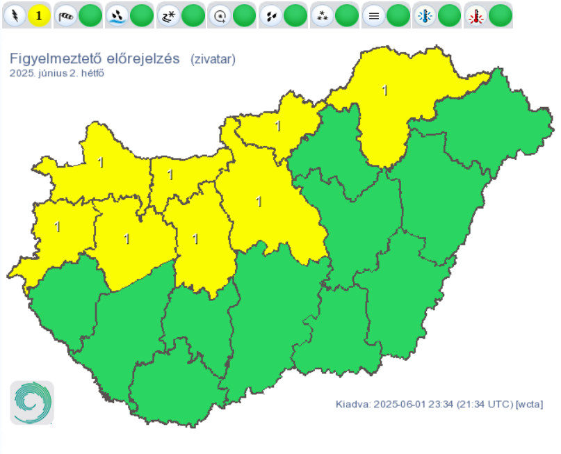Select the yellow Vas county on western border
Viewport: 561px width, 454px height.
pos(57,227)
